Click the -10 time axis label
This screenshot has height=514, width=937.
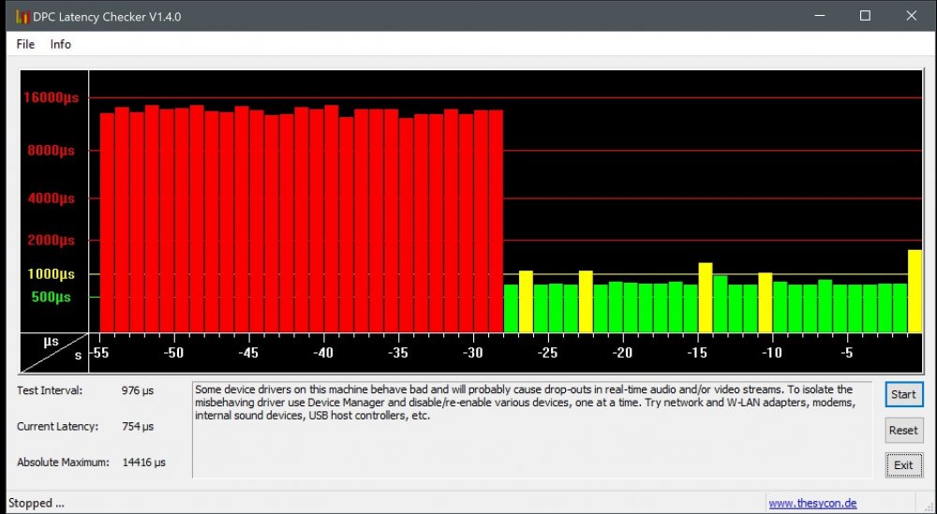pyautogui.click(x=771, y=353)
